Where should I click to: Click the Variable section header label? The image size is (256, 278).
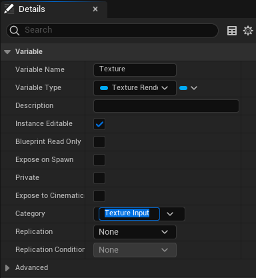click(x=29, y=51)
